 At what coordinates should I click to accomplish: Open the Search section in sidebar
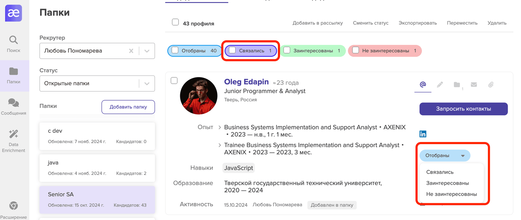pyautogui.click(x=14, y=44)
